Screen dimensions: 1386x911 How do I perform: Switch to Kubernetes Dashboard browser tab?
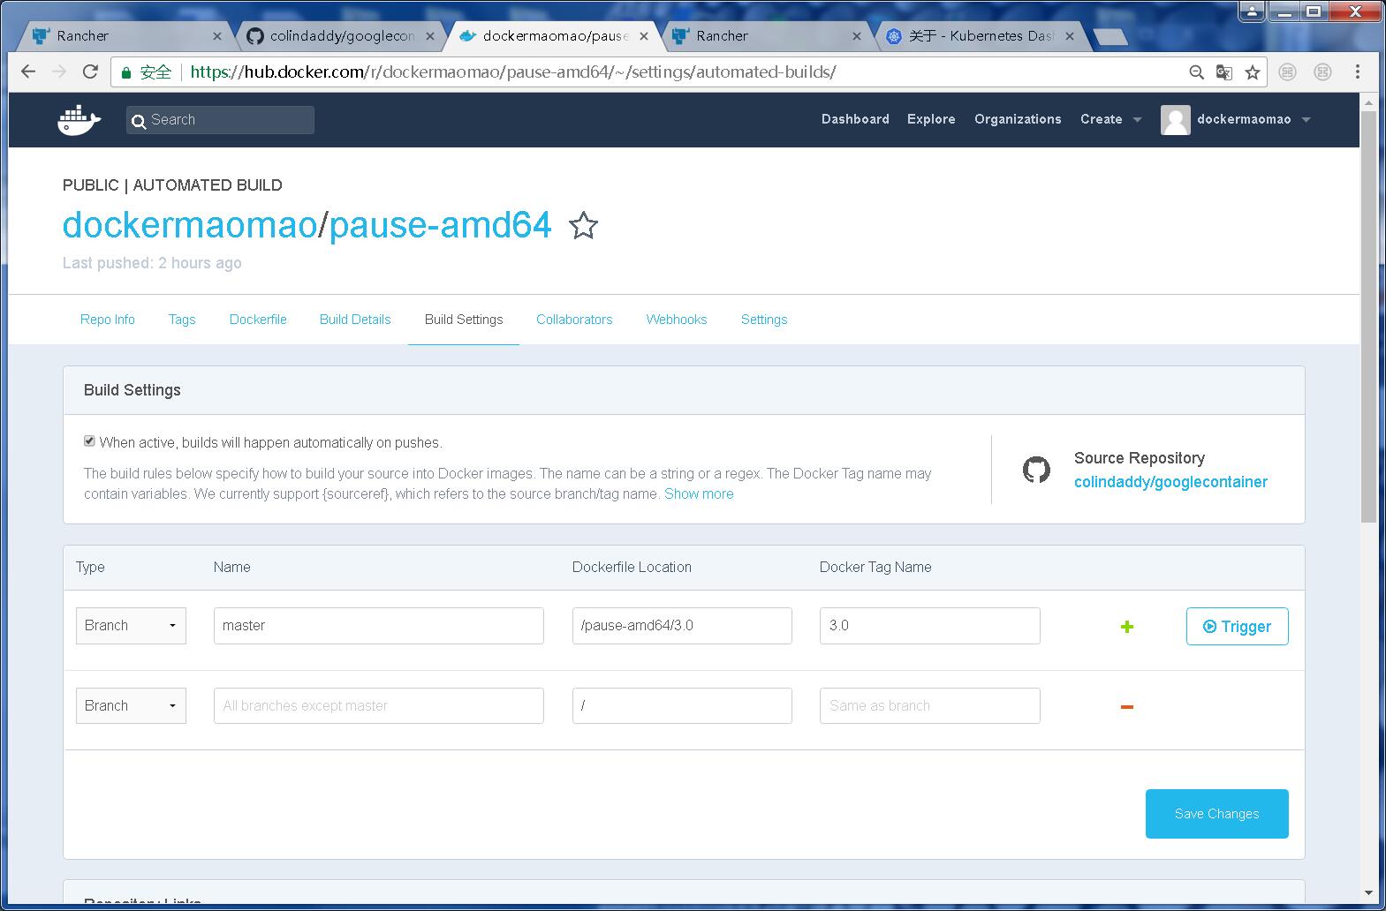pyautogui.click(x=981, y=36)
